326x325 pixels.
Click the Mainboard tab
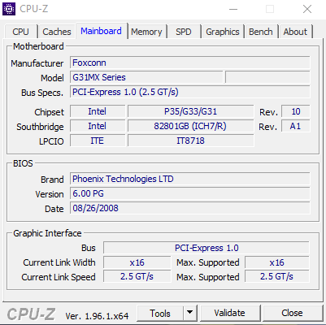101,31
